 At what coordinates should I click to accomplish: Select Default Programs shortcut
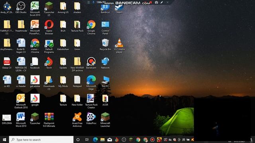tap(49, 46)
